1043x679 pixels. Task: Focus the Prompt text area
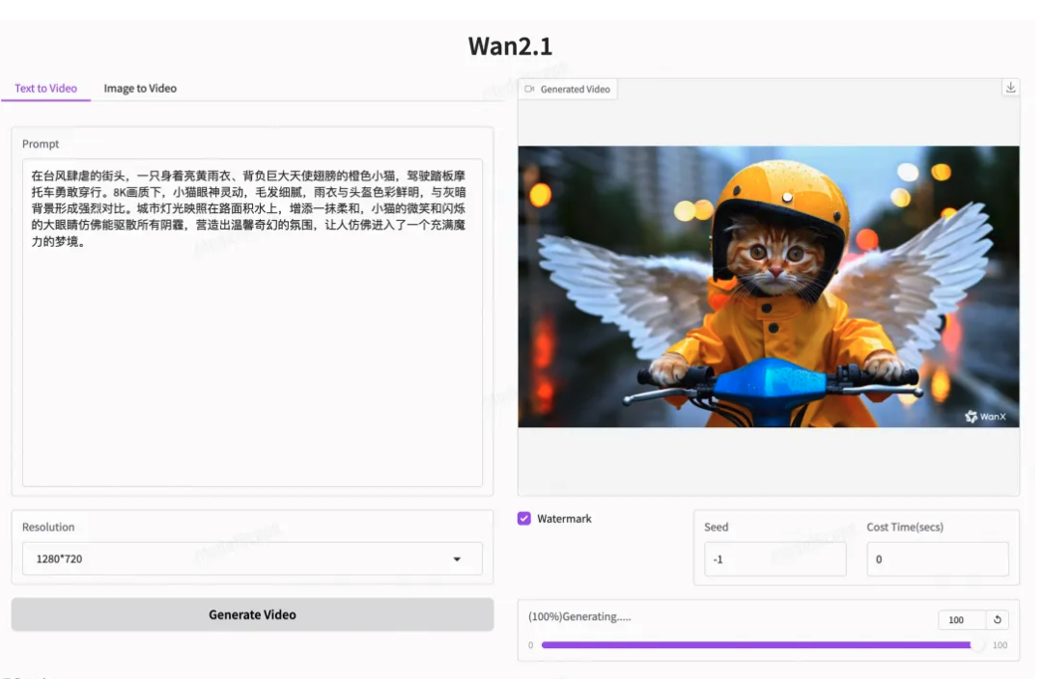[x=252, y=322]
